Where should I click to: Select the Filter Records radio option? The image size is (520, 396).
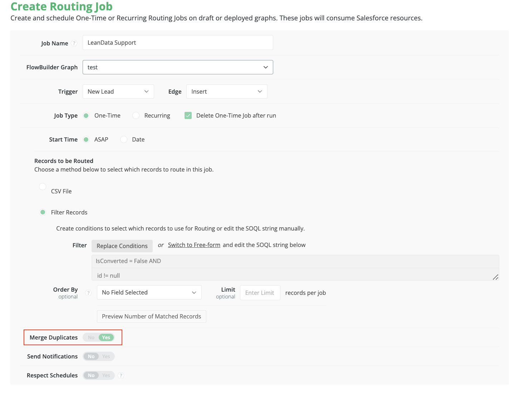coord(43,212)
